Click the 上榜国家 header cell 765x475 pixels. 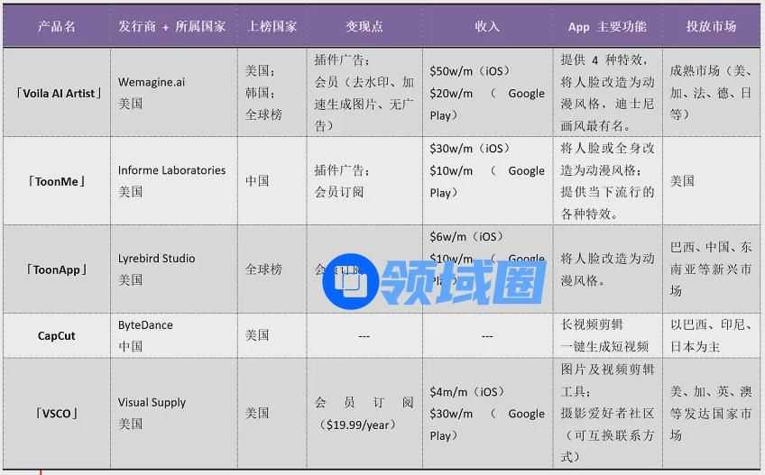pos(272,26)
